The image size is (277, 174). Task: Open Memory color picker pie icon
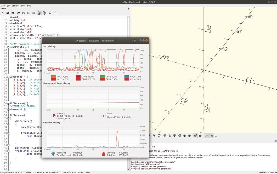(53, 116)
